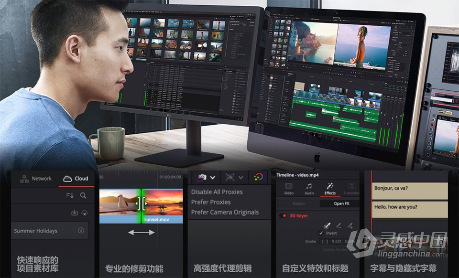Open the render cache dropdown chevron
459x278 pixels.
click(240, 178)
